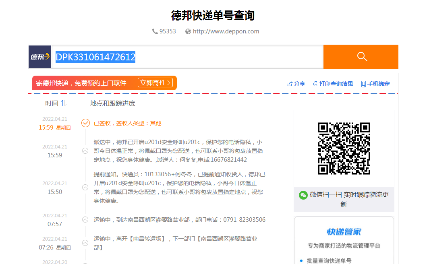Click the printer icon beside 打印查询结果
Image resolution: width=427 pixels, height=264 pixels.
click(x=316, y=84)
